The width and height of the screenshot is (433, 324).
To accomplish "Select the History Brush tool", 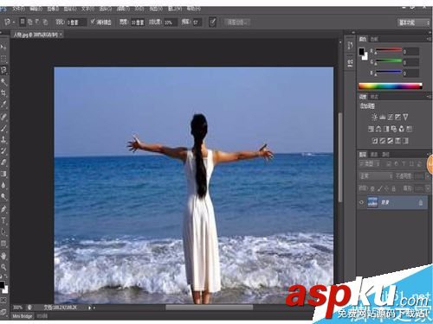I will tap(3, 151).
